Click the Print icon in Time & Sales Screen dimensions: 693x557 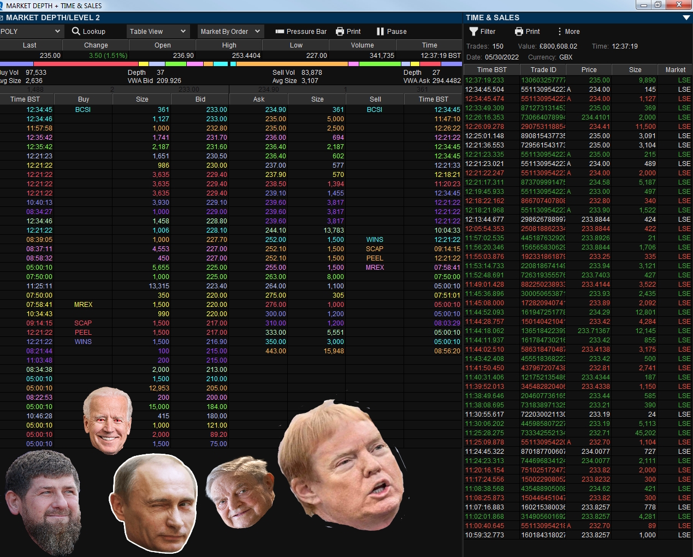tap(519, 32)
